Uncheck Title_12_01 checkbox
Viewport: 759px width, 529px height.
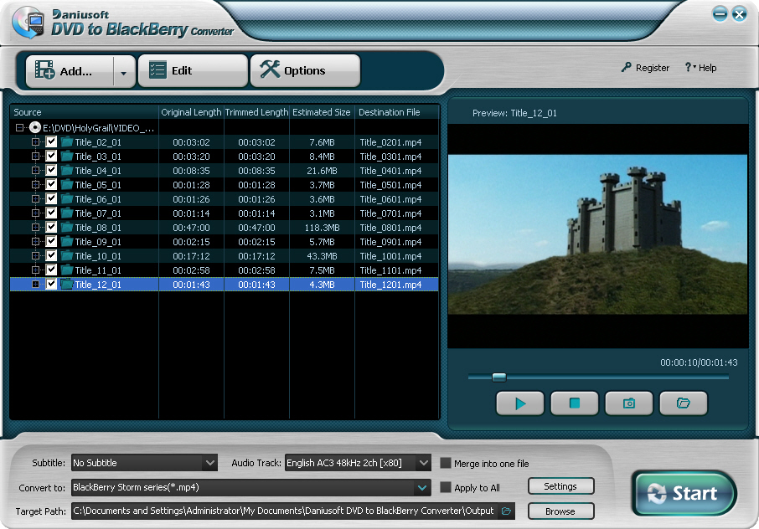pyautogui.click(x=51, y=284)
